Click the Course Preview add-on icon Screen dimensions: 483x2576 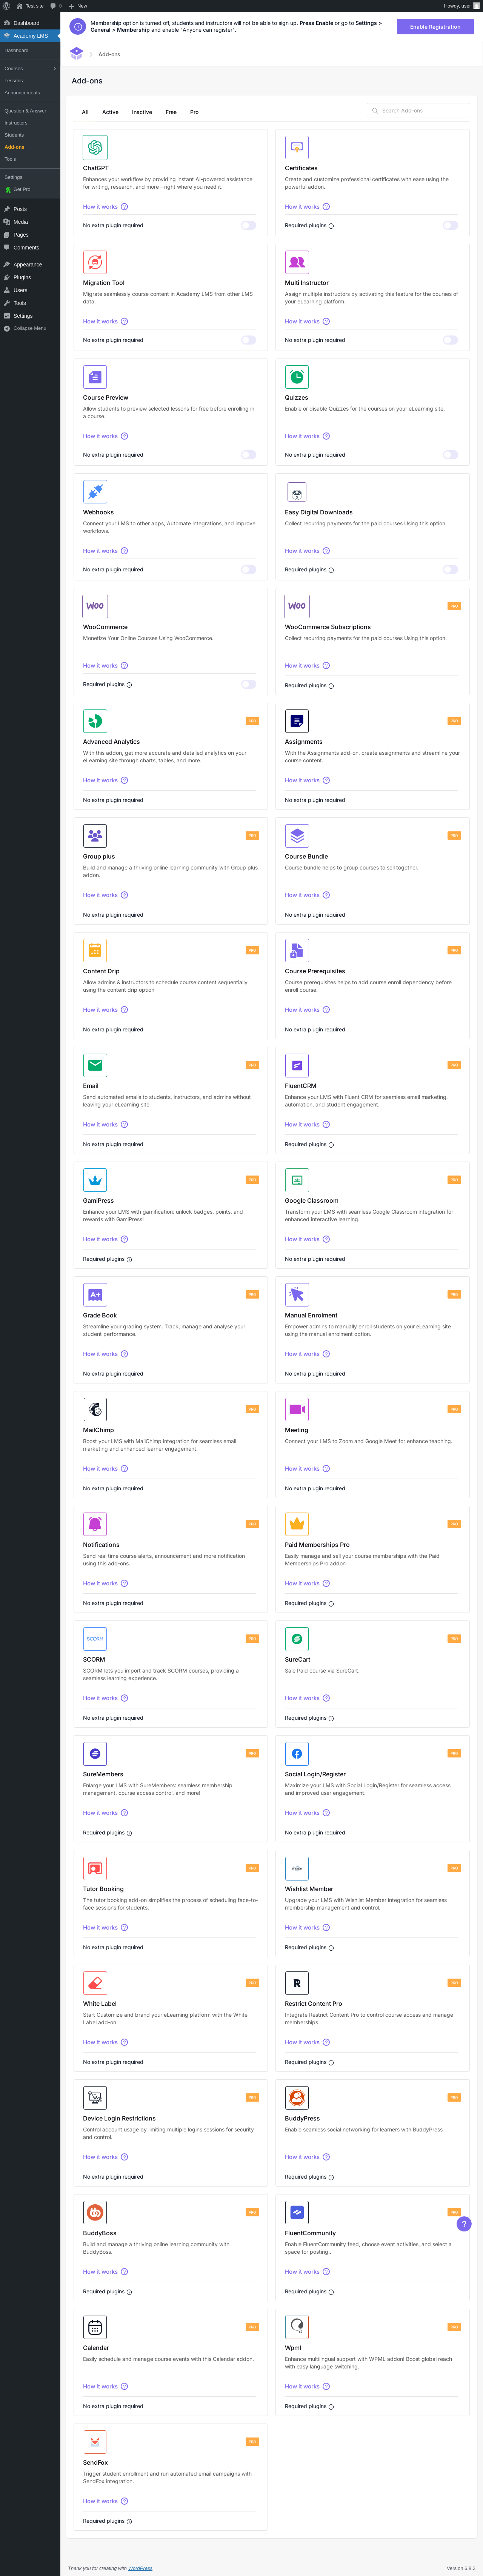[95, 377]
